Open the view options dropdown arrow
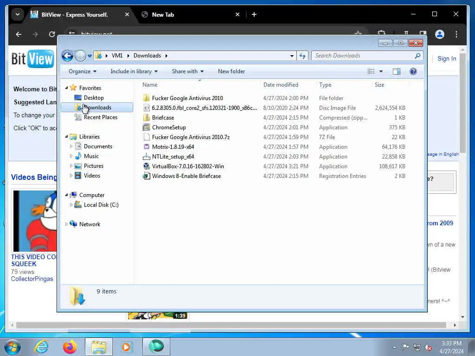The height and width of the screenshot is (356, 475). click(381, 71)
